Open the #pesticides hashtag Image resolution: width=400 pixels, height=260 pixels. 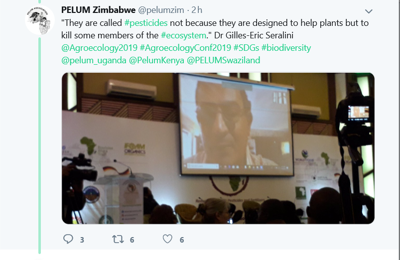coord(146,23)
